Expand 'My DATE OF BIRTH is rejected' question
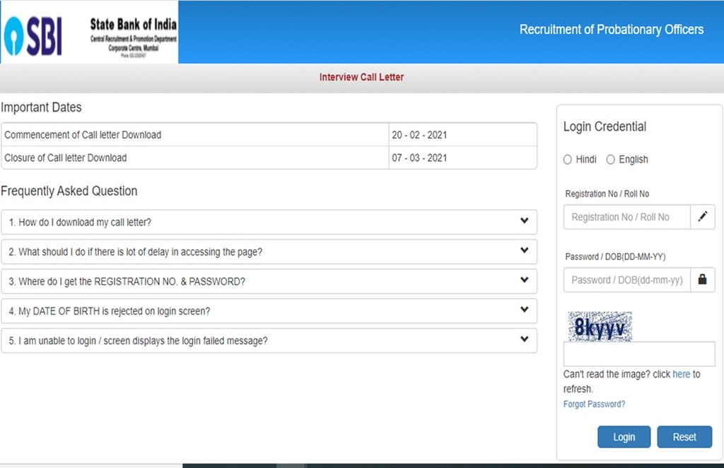The height and width of the screenshot is (468, 724). 269,310
